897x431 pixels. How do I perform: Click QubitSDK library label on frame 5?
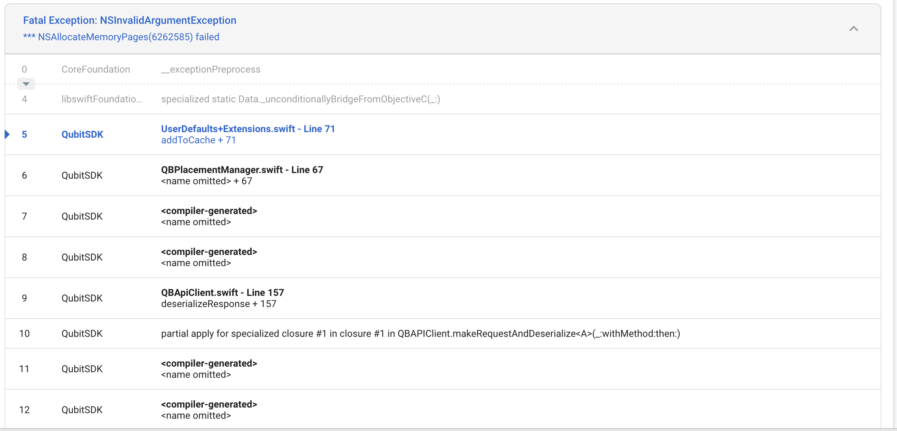pyautogui.click(x=82, y=134)
